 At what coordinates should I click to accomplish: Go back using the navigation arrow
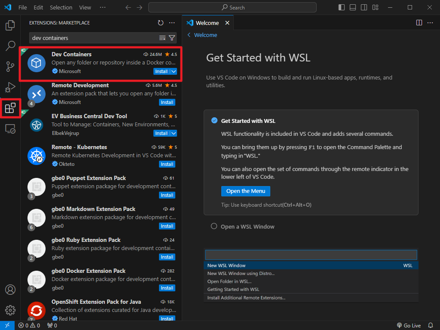point(128,7)
